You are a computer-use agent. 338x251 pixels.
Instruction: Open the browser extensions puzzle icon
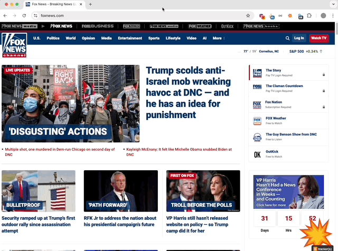tap(309, 16)
